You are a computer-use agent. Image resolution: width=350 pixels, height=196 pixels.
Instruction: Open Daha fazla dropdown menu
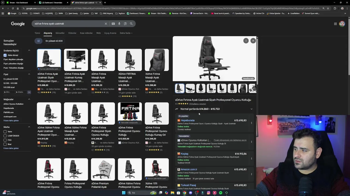tap(126, 33)
